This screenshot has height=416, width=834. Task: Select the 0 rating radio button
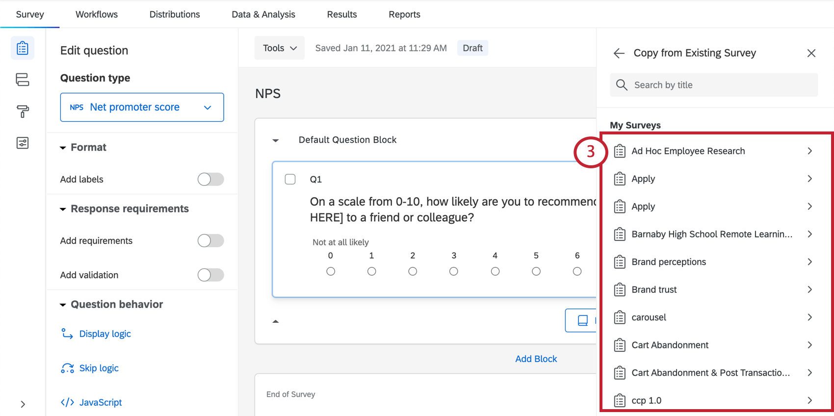tap(331, 271)
